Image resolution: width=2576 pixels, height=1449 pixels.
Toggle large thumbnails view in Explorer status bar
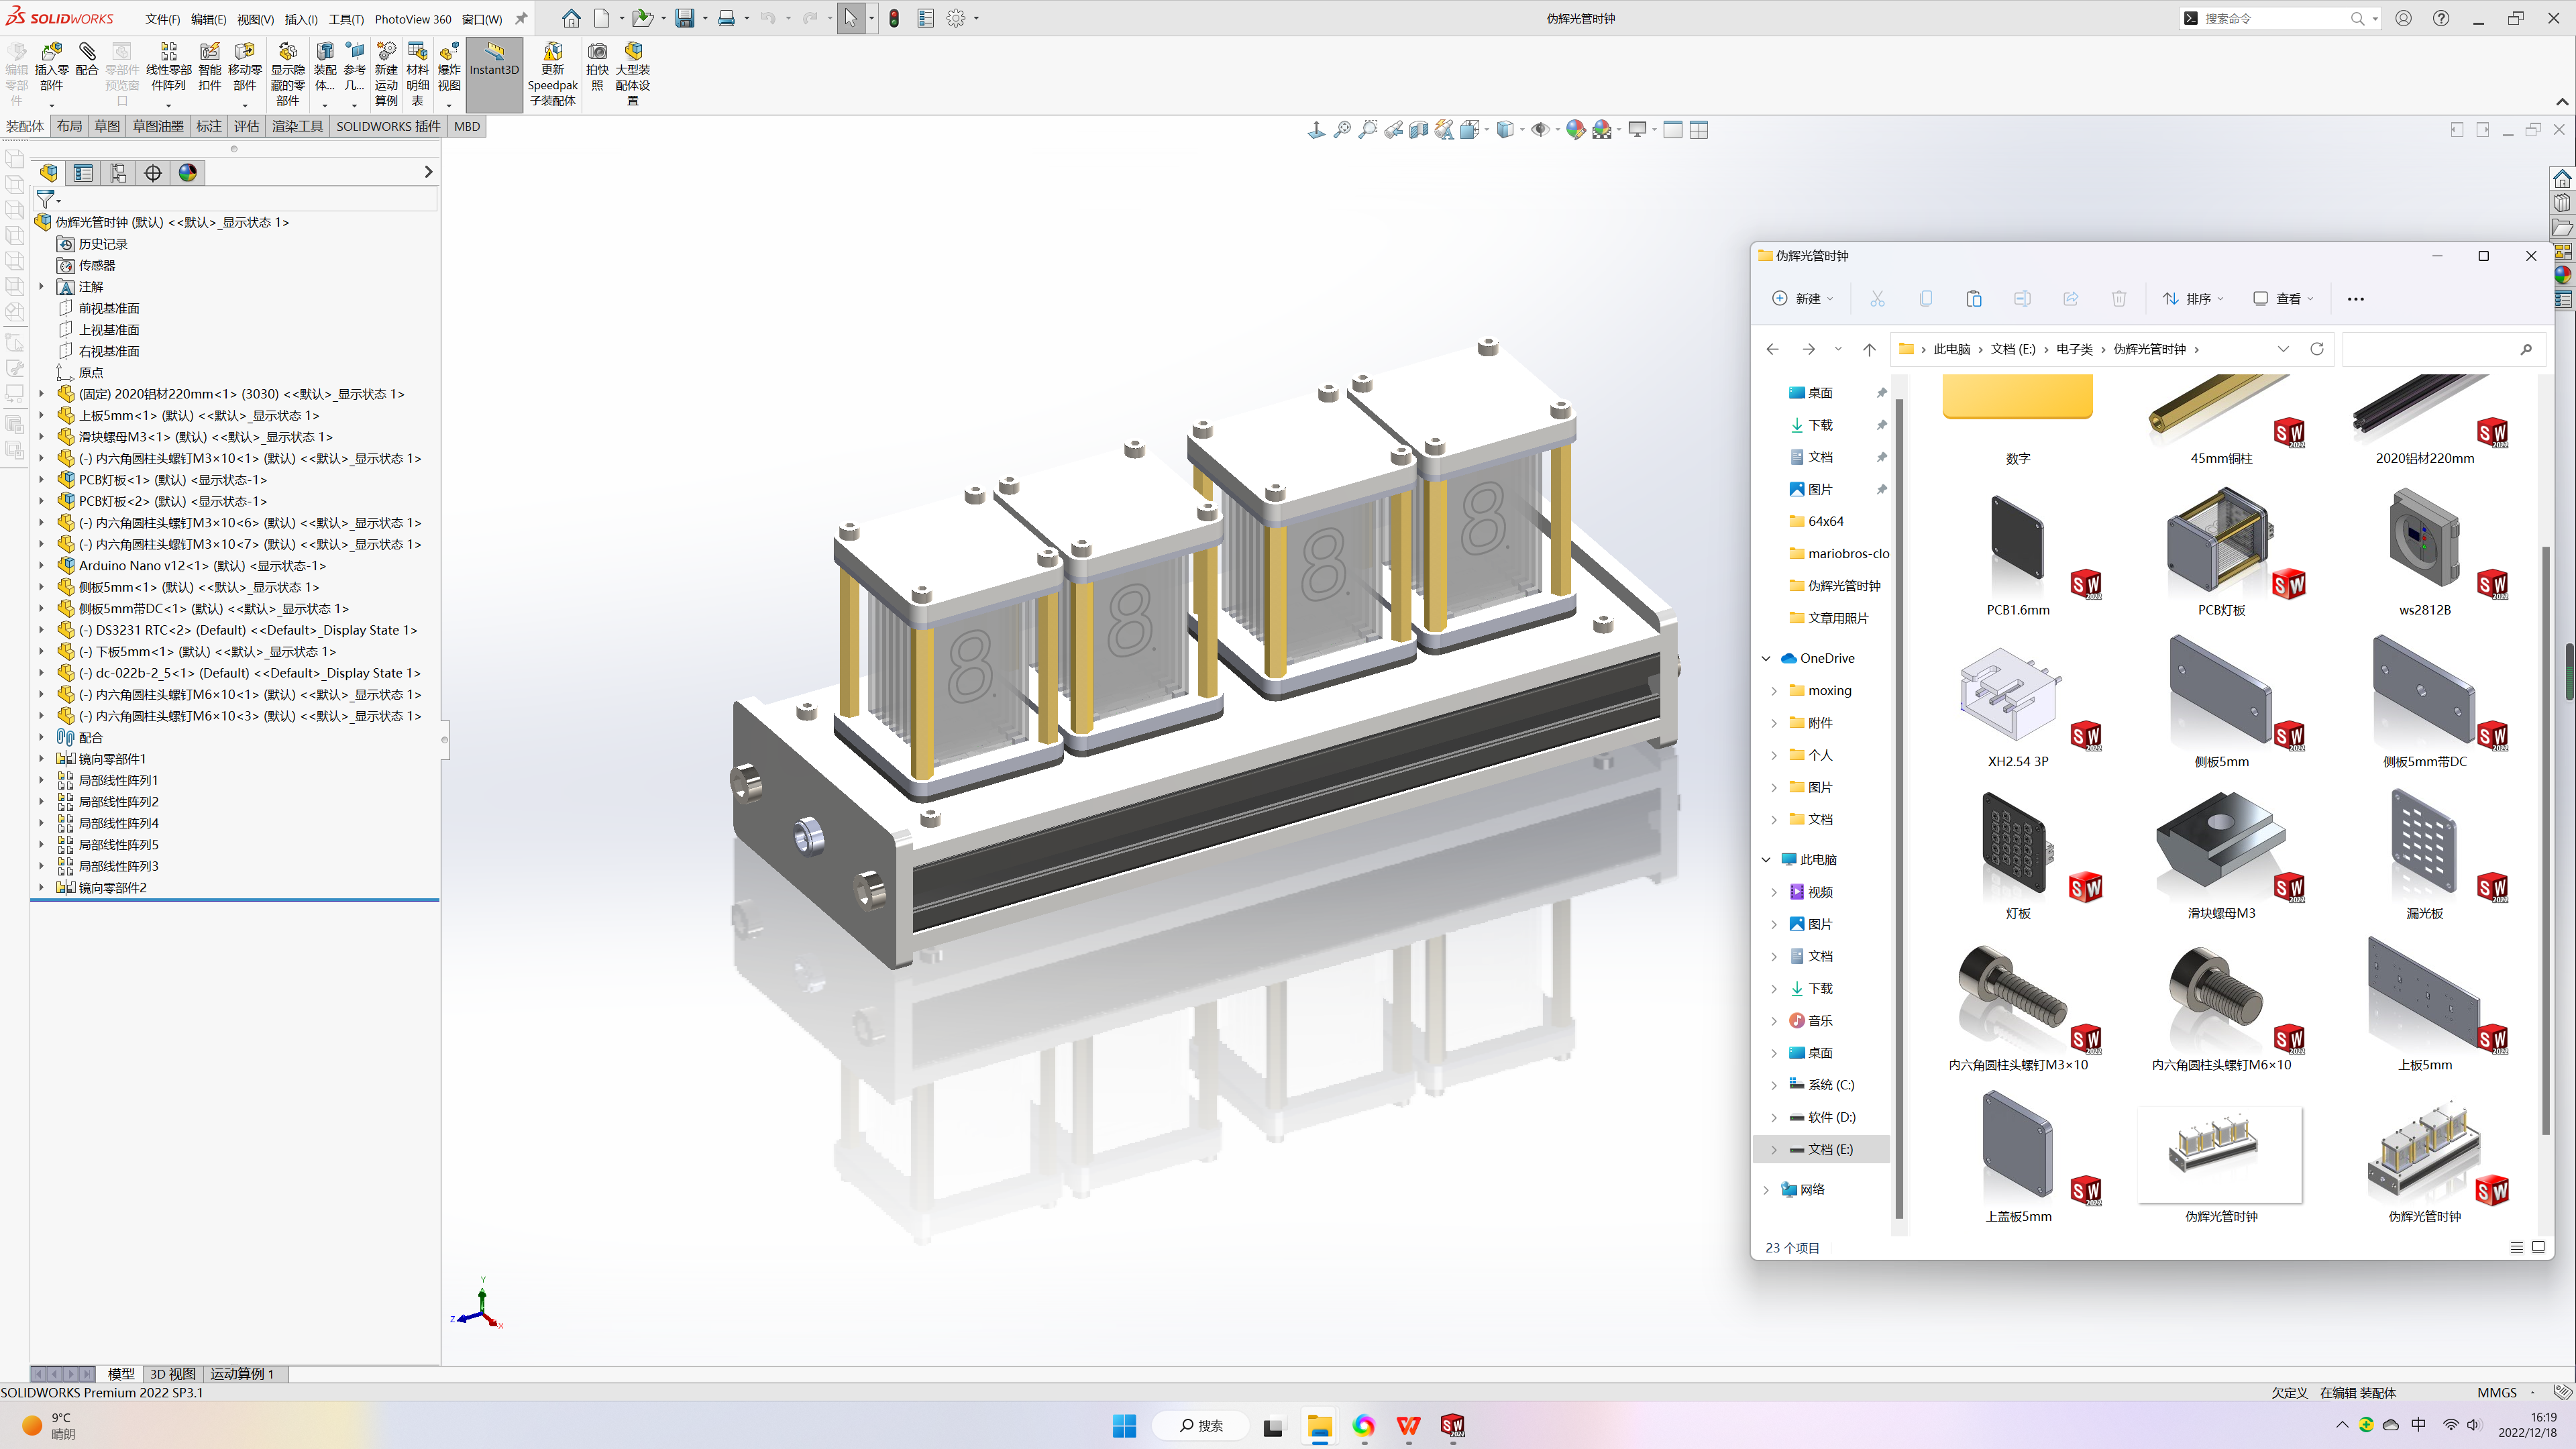click(2538, 1247)
